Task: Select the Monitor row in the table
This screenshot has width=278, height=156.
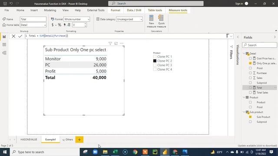Action: pos(76,59)
